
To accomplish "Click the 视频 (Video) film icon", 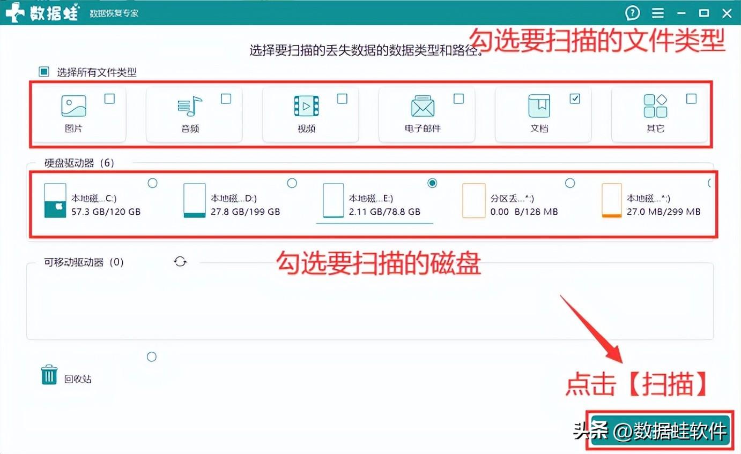I will [x=306, y=106].
